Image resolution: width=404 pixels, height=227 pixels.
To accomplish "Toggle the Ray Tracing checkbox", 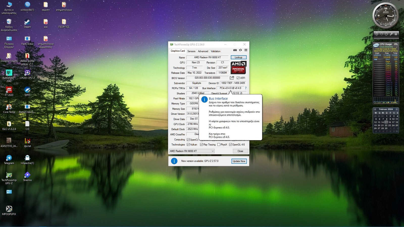I will tap(201, 145).
